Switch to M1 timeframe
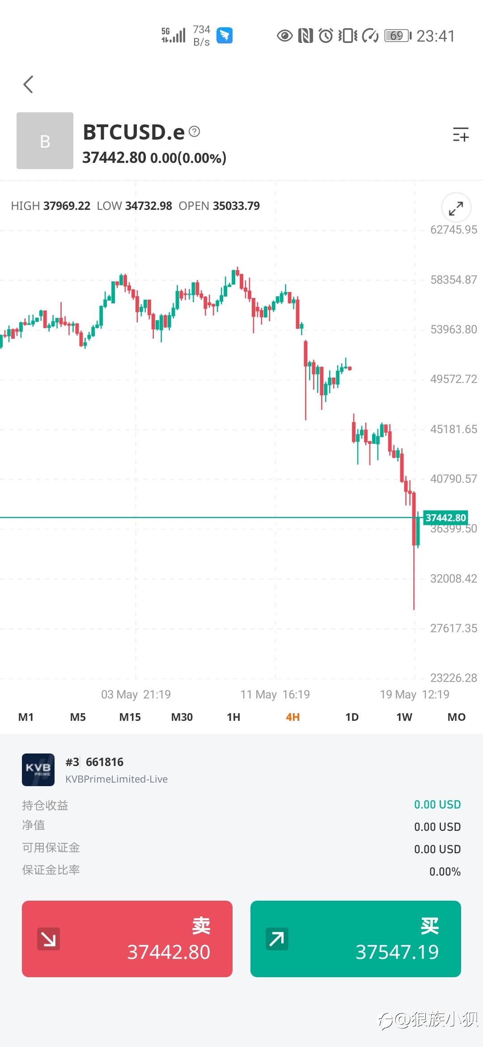 click(26, 717)
